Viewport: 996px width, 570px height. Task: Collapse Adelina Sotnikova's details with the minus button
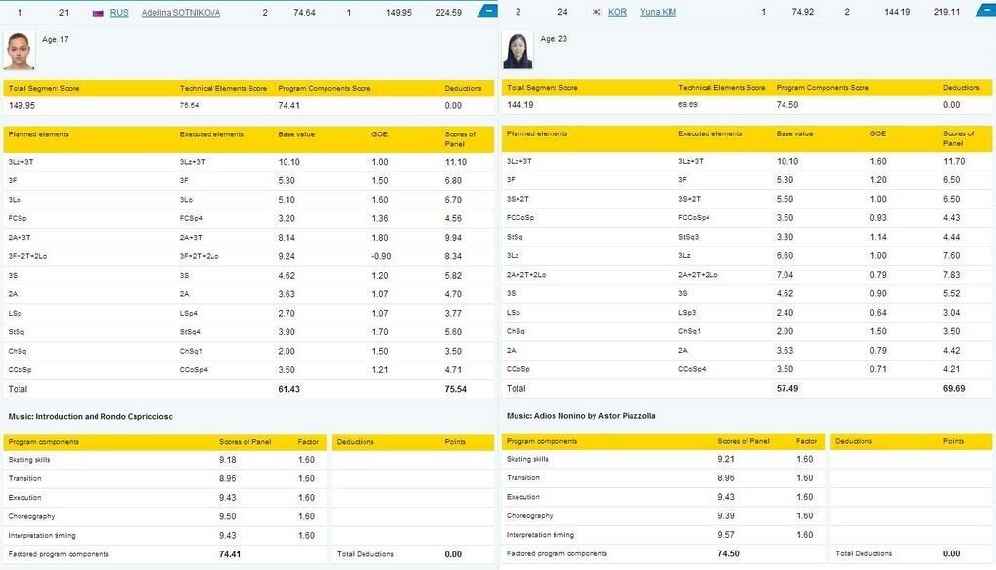pos(488,11)
